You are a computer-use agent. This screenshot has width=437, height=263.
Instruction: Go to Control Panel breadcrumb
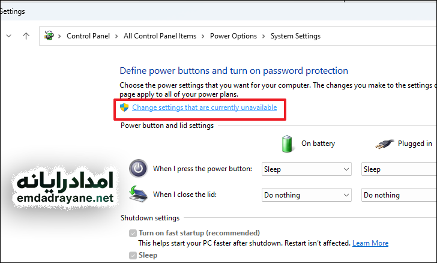click(88, 36)
